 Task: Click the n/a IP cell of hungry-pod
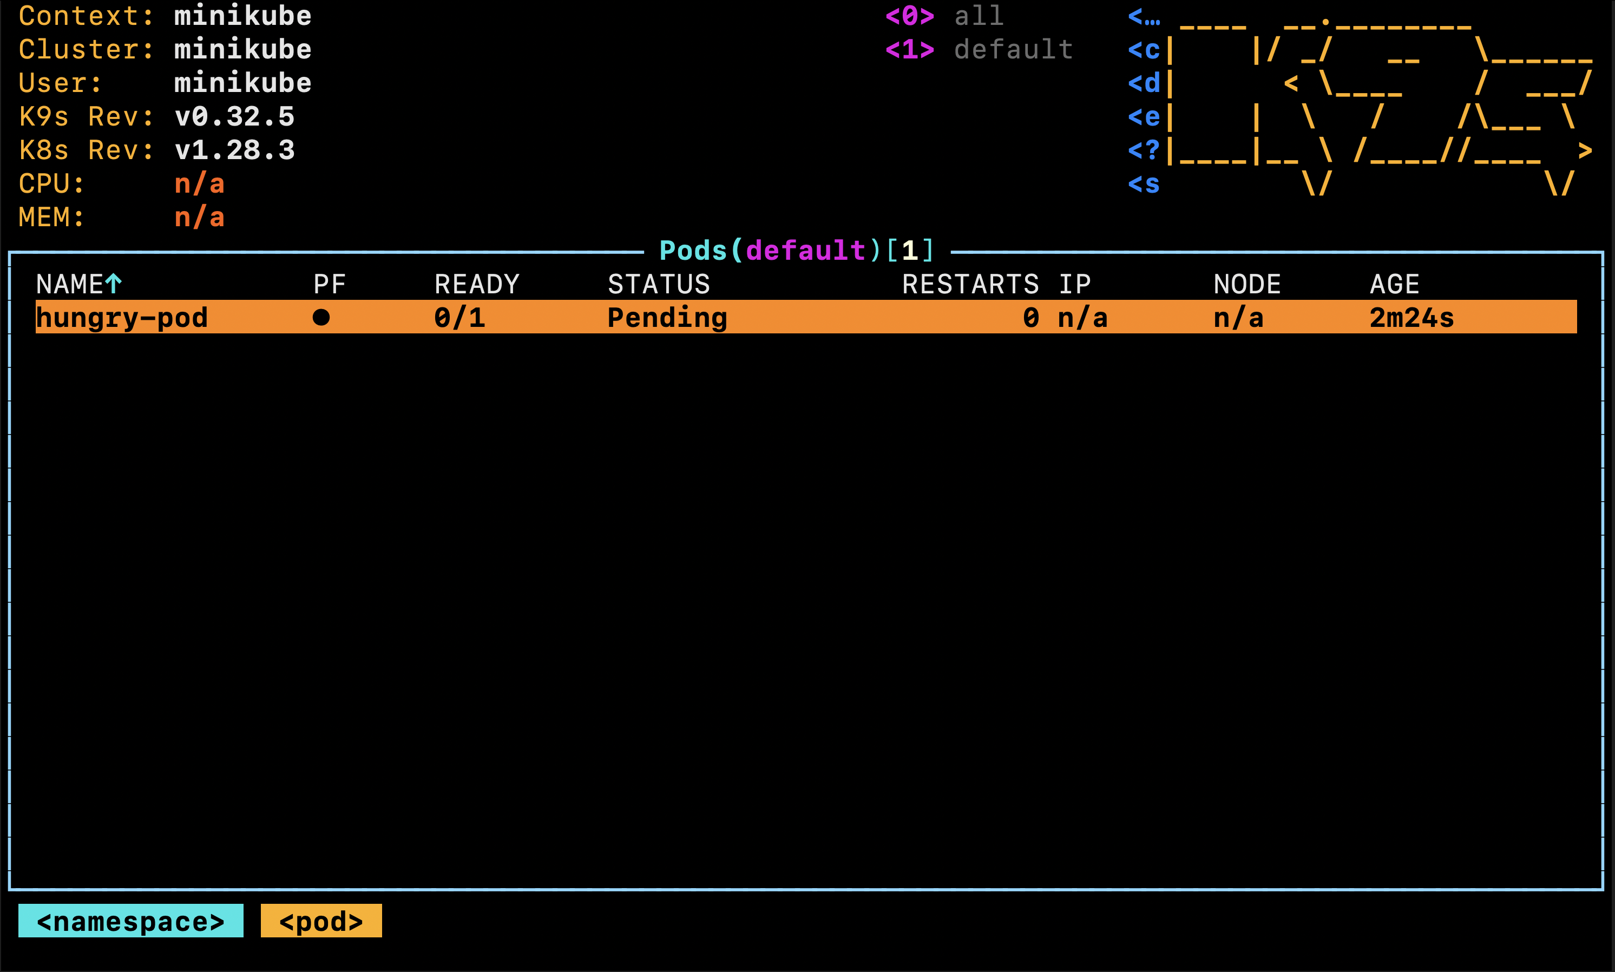click(1082, 318)
